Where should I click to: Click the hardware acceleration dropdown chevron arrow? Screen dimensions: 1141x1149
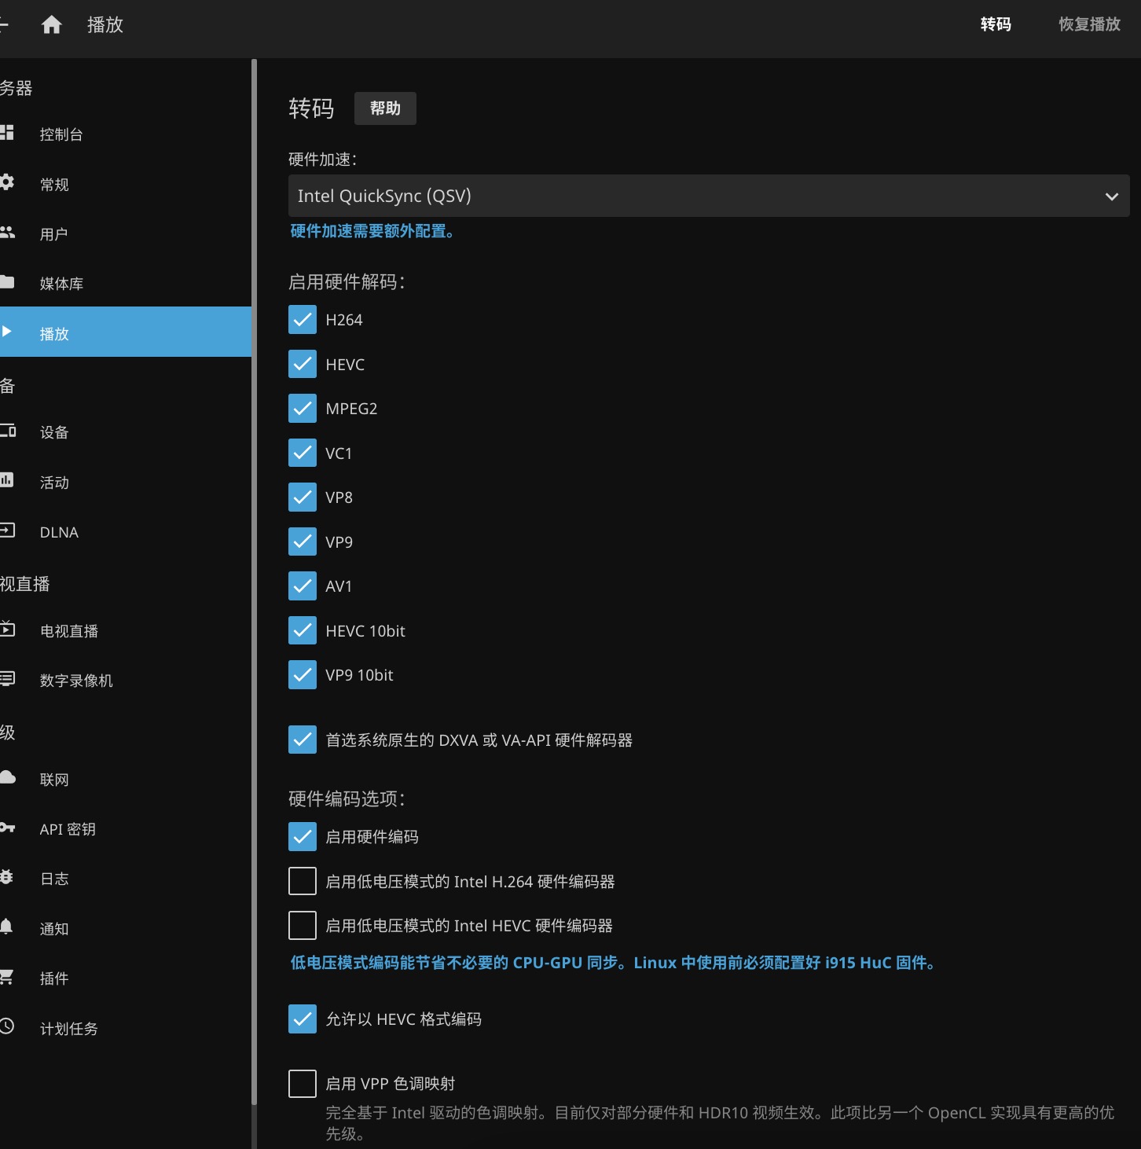point(1111,196)
